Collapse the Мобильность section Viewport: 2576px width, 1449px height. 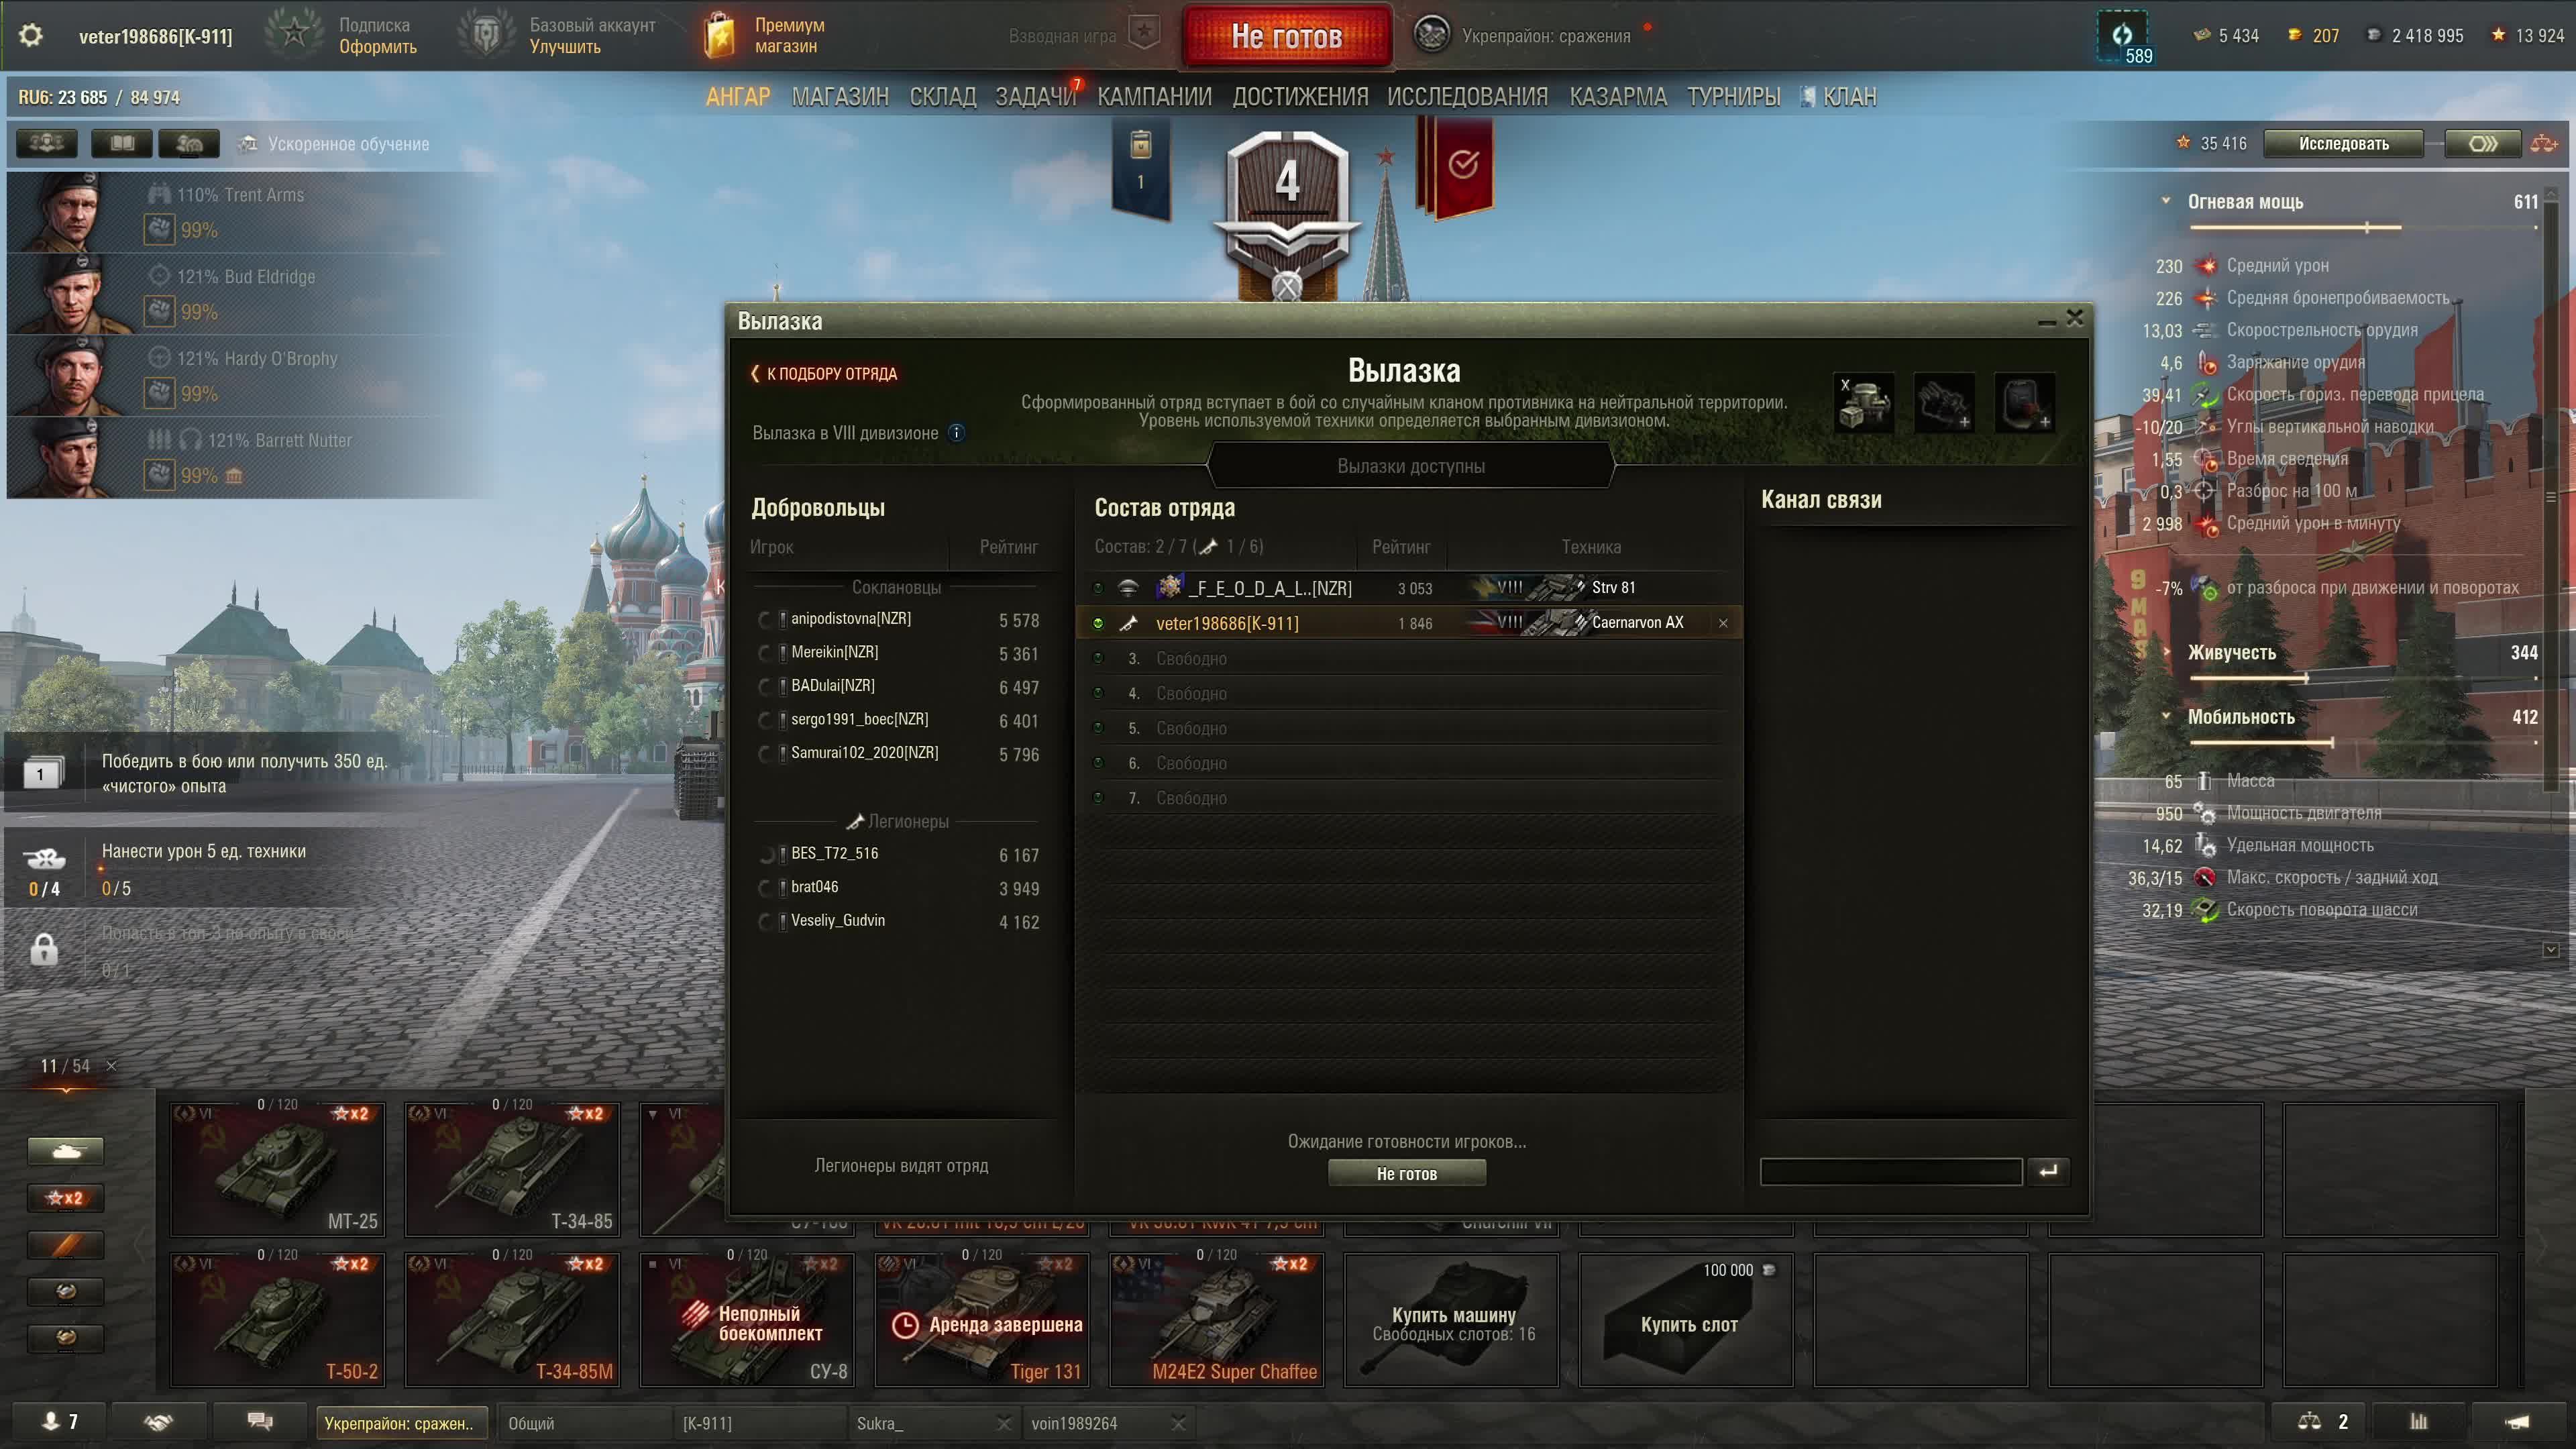point(2165,717)
